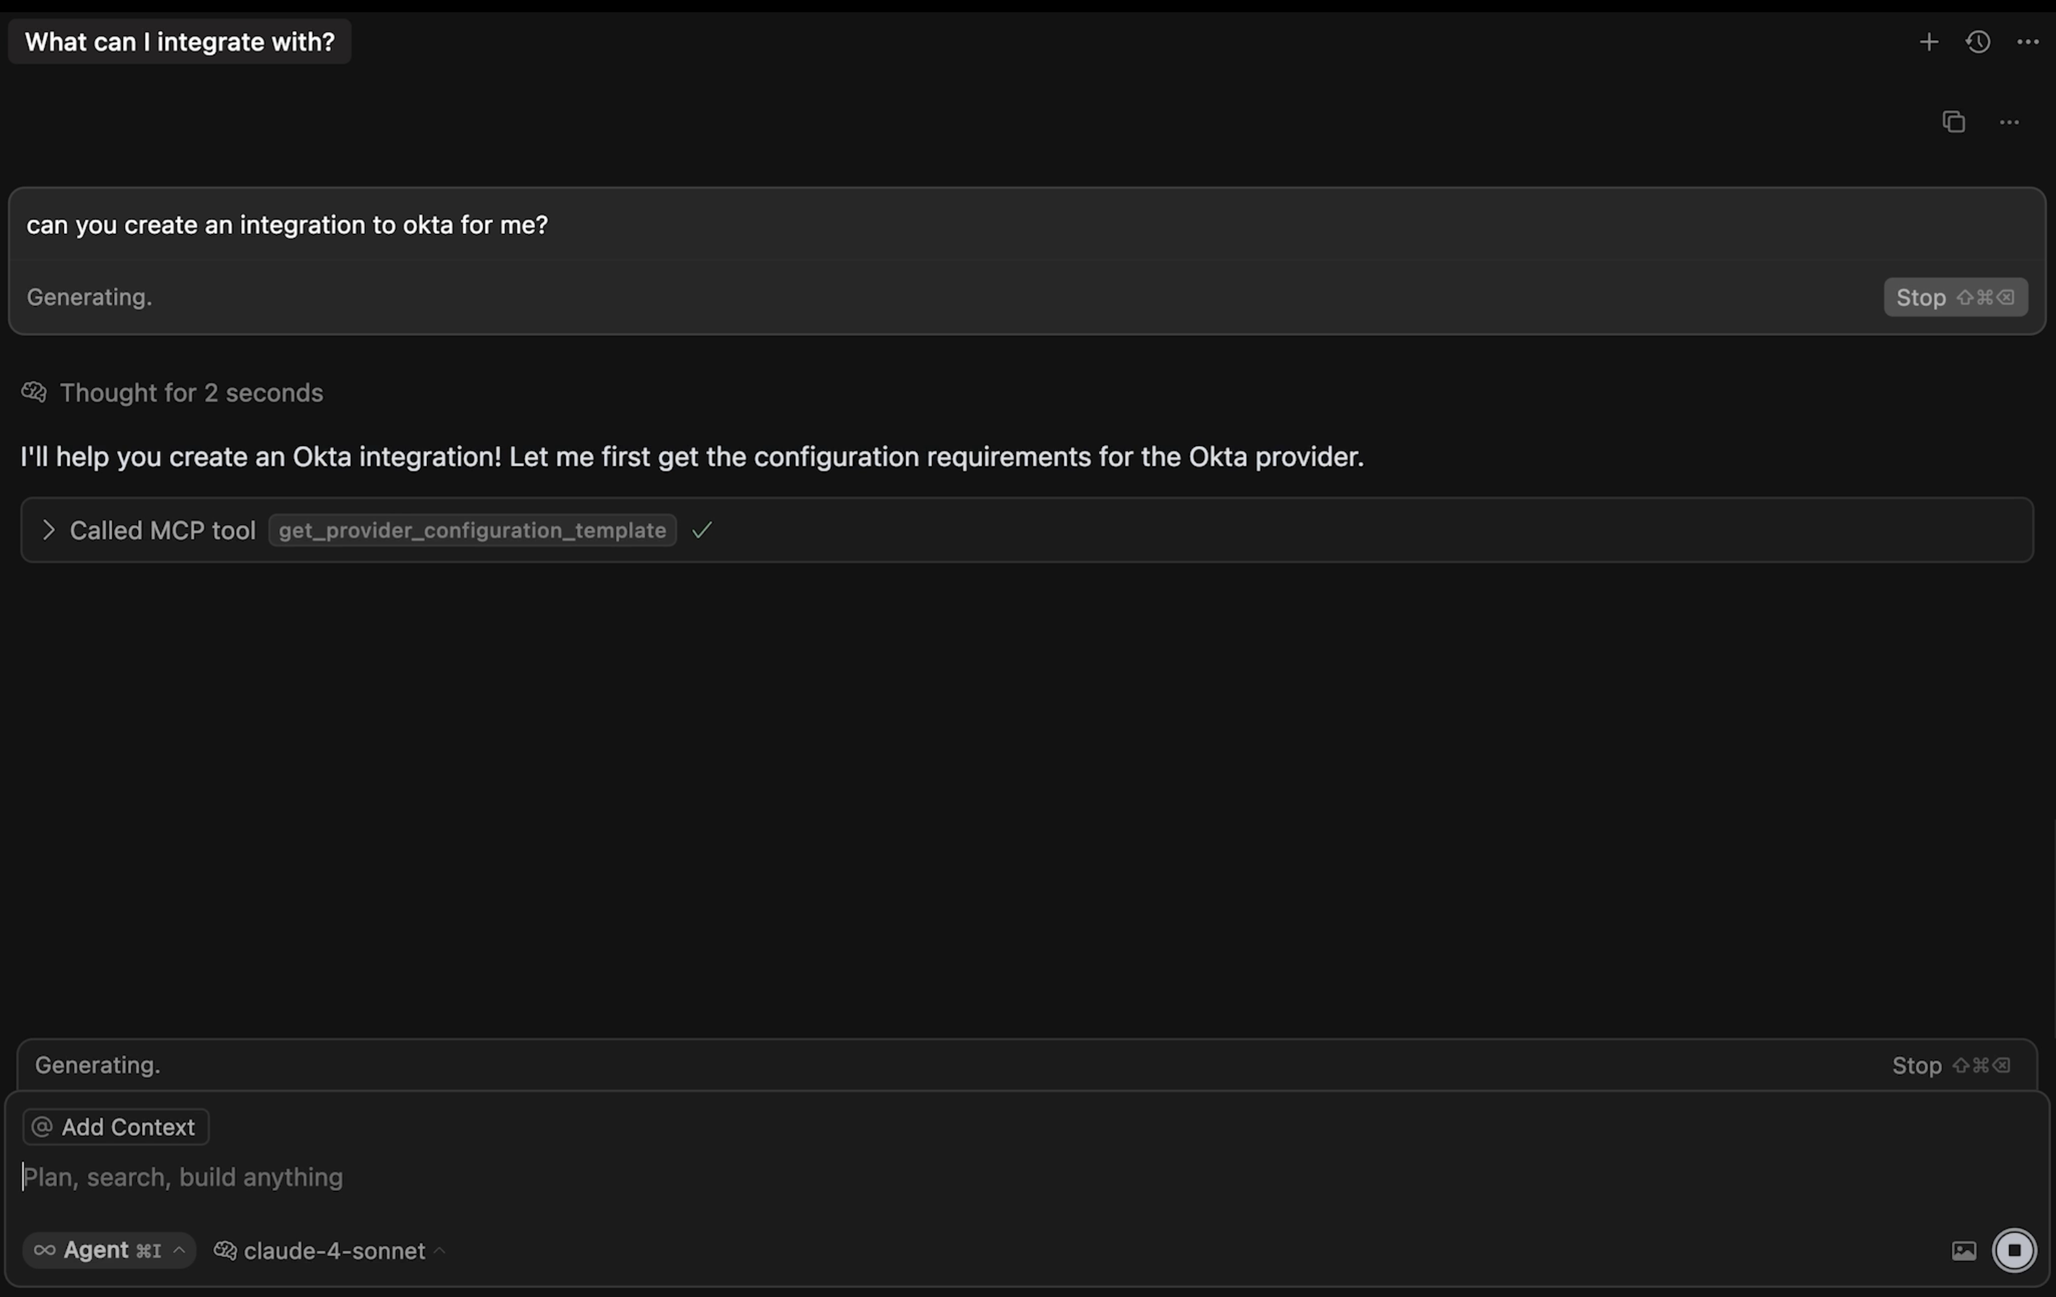Start a new chat with plus icon

(x=1928, y=42)
